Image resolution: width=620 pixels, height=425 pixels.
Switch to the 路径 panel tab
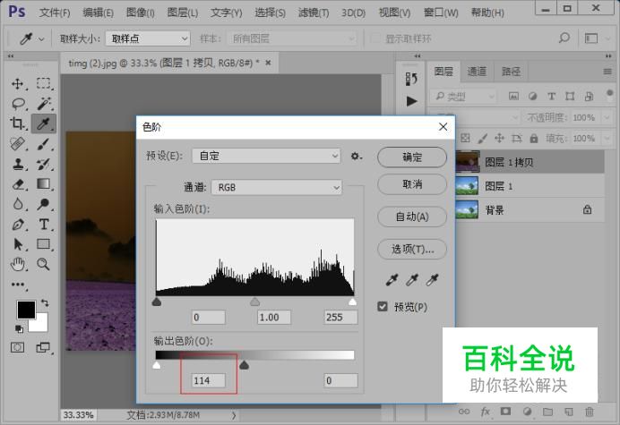(511, 72)
